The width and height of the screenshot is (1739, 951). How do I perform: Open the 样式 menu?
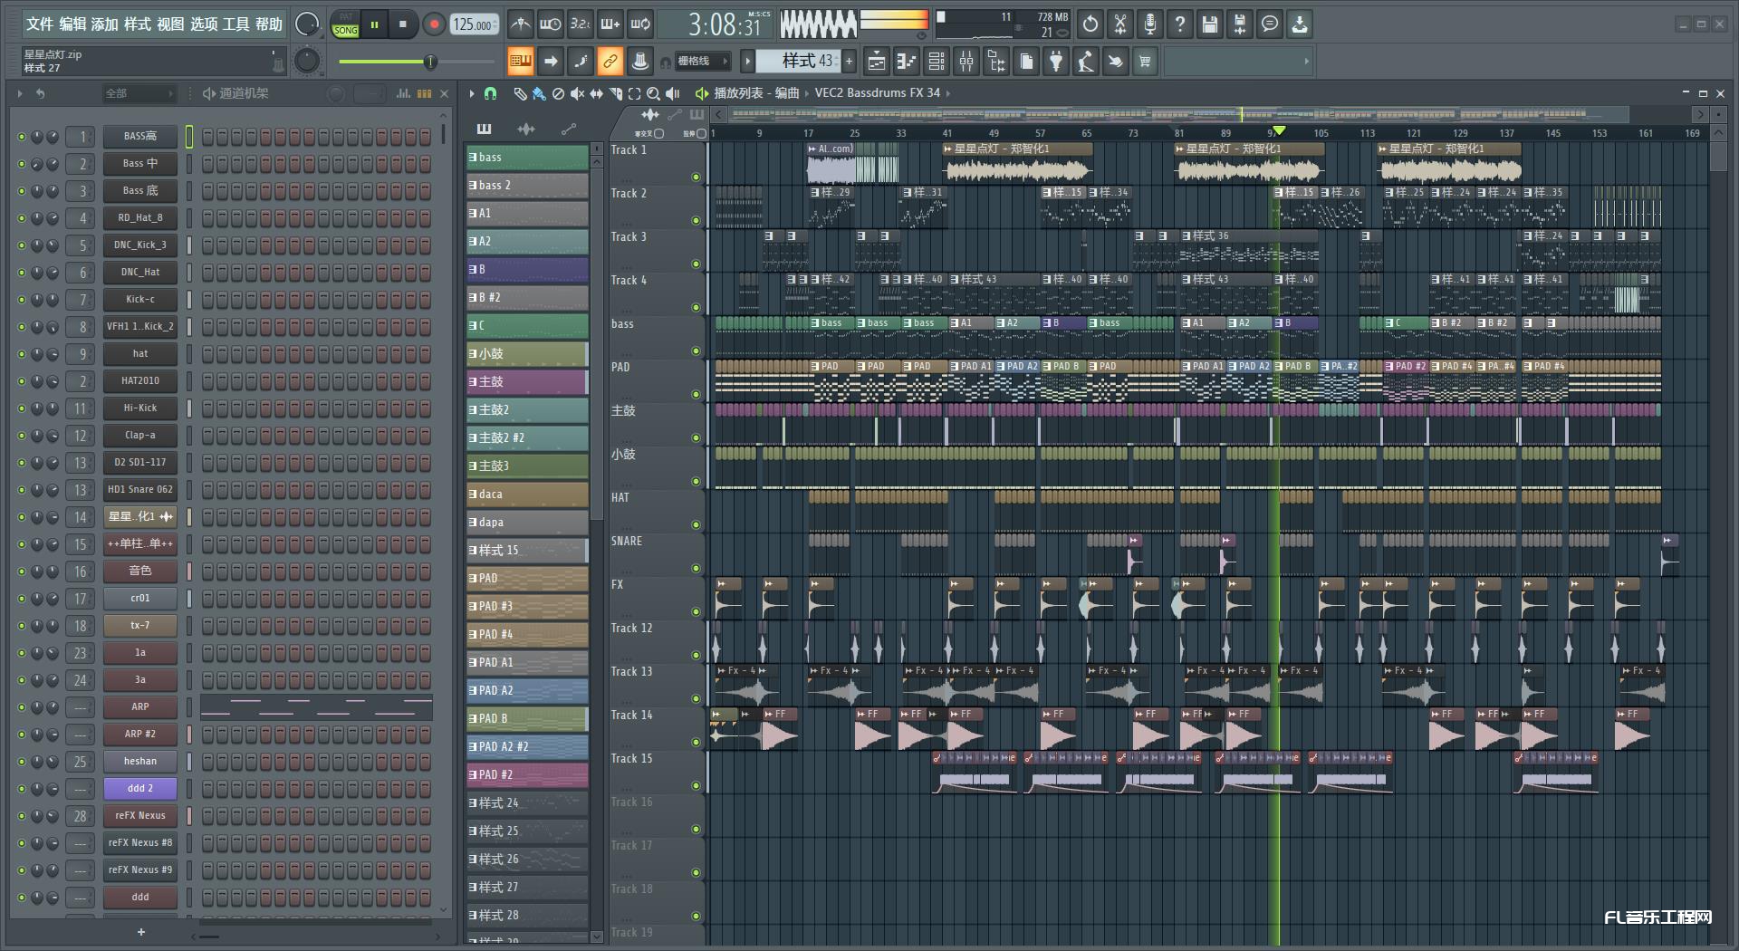tap(138, 24)
